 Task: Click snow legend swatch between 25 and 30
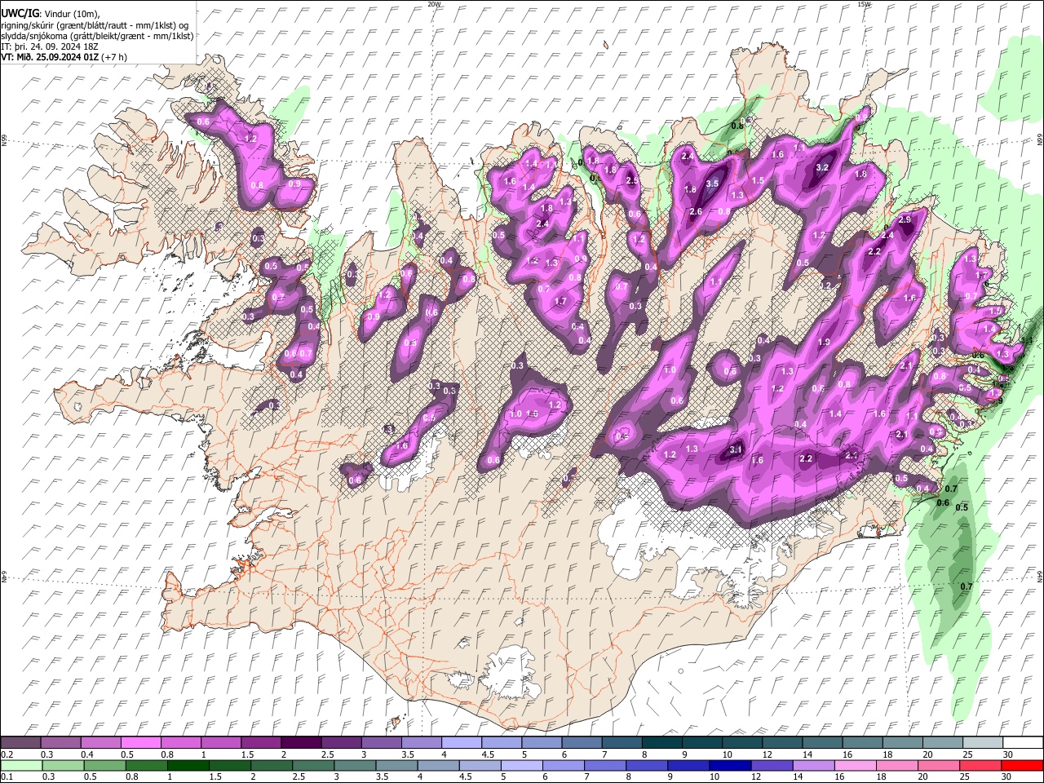tap(983, 742)
